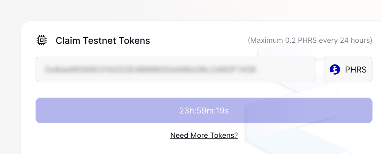Click the blurred wallet address text
This screenshot has height=154, width=382.
(x=150, y=70)
